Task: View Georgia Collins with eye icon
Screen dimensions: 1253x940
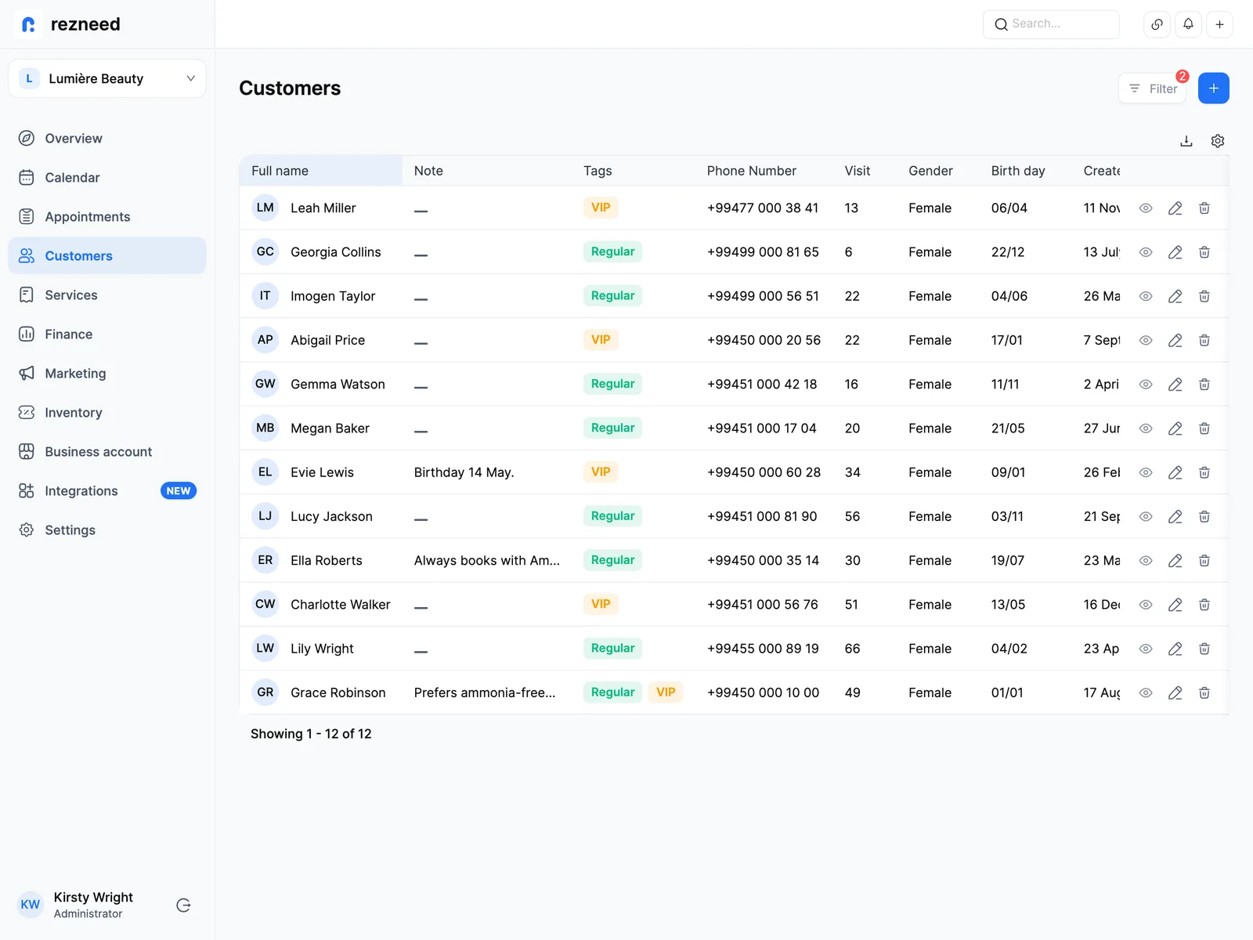Action: click(1146, 252)
